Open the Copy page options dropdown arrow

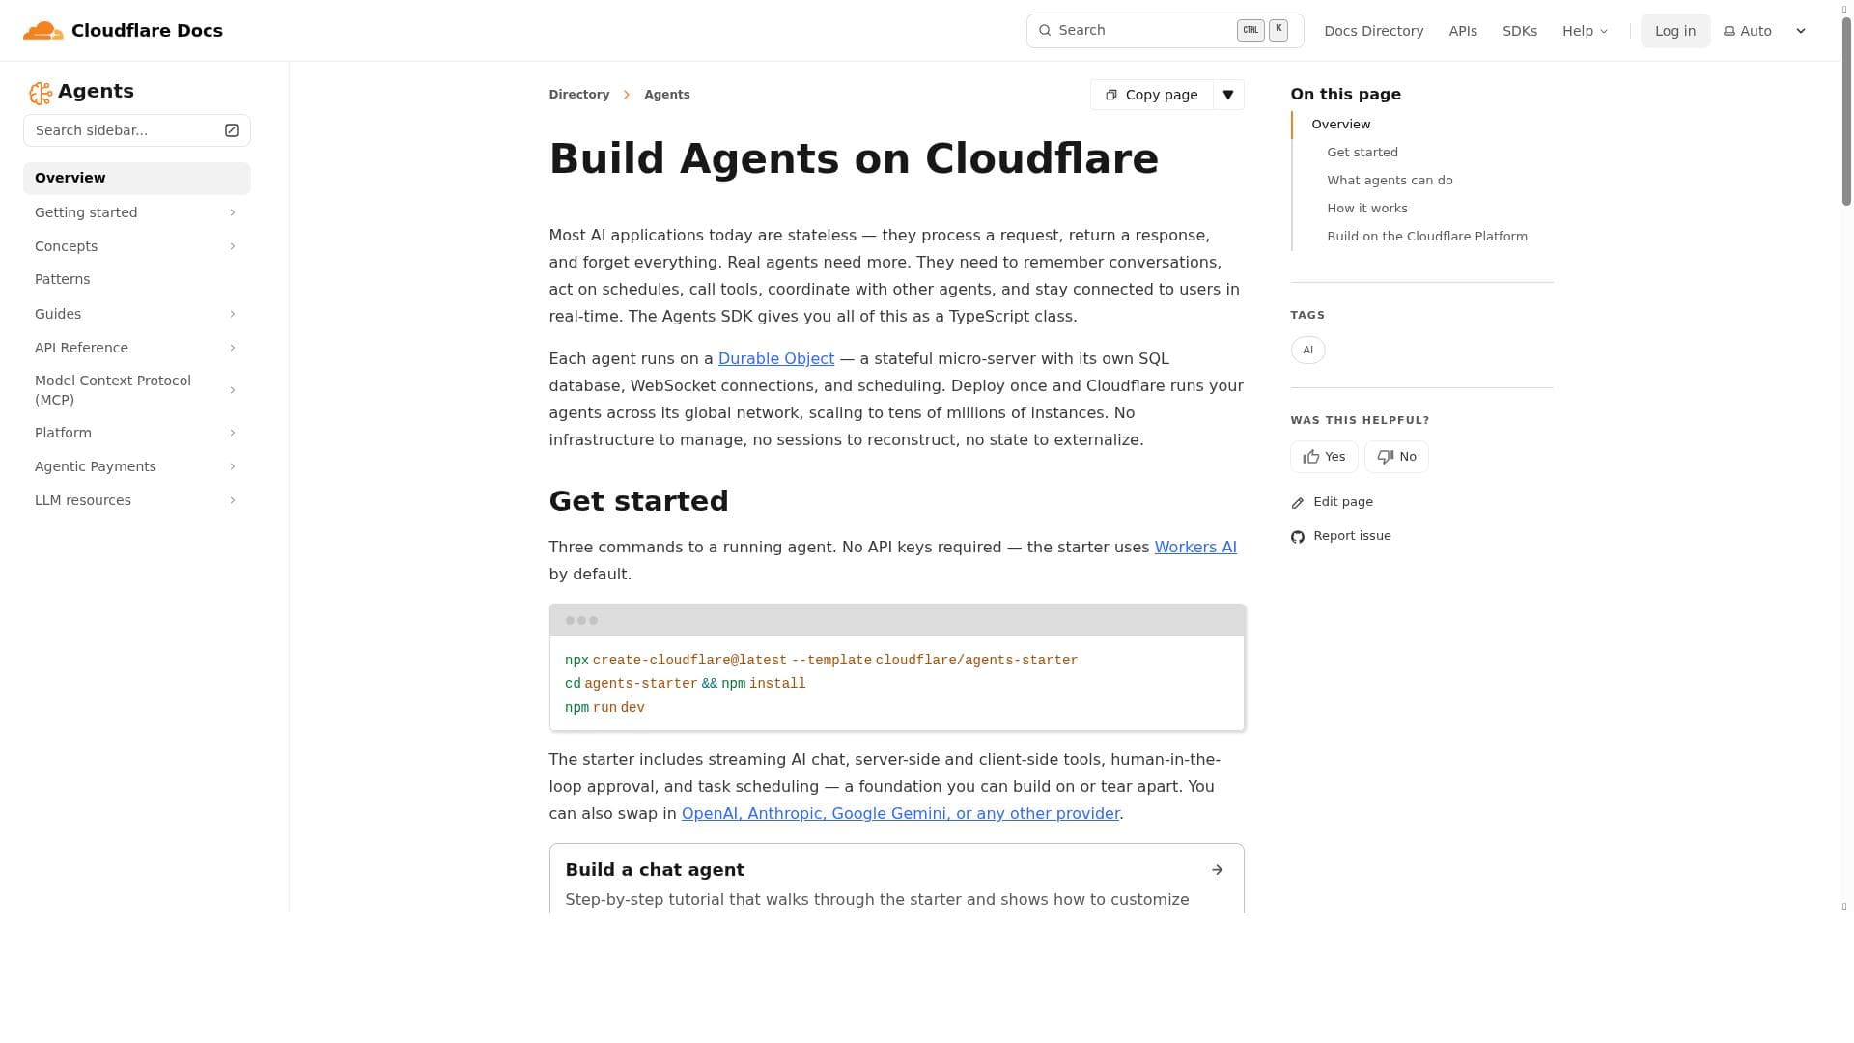point(1228,95)
